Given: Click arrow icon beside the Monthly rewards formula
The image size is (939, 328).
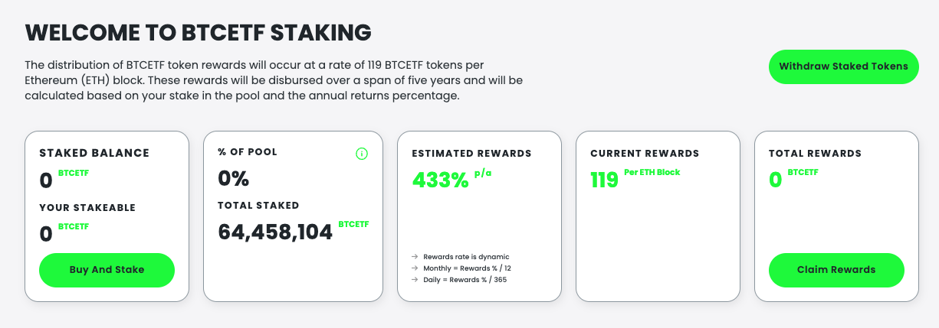Looking at the screenshot, I should (415, 268).
